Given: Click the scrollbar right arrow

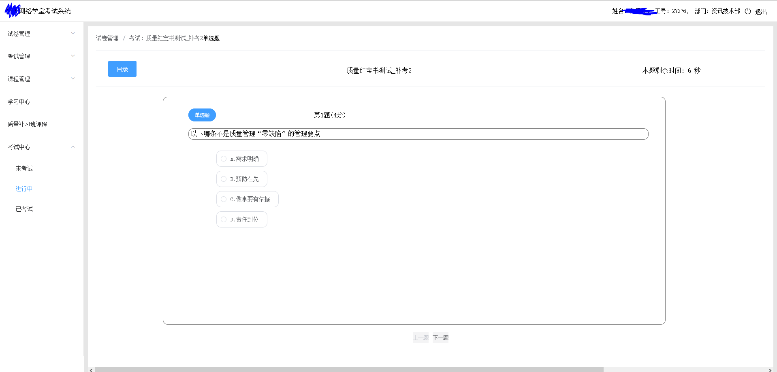Looking at the screenshot, I should [x=770, y=370].
